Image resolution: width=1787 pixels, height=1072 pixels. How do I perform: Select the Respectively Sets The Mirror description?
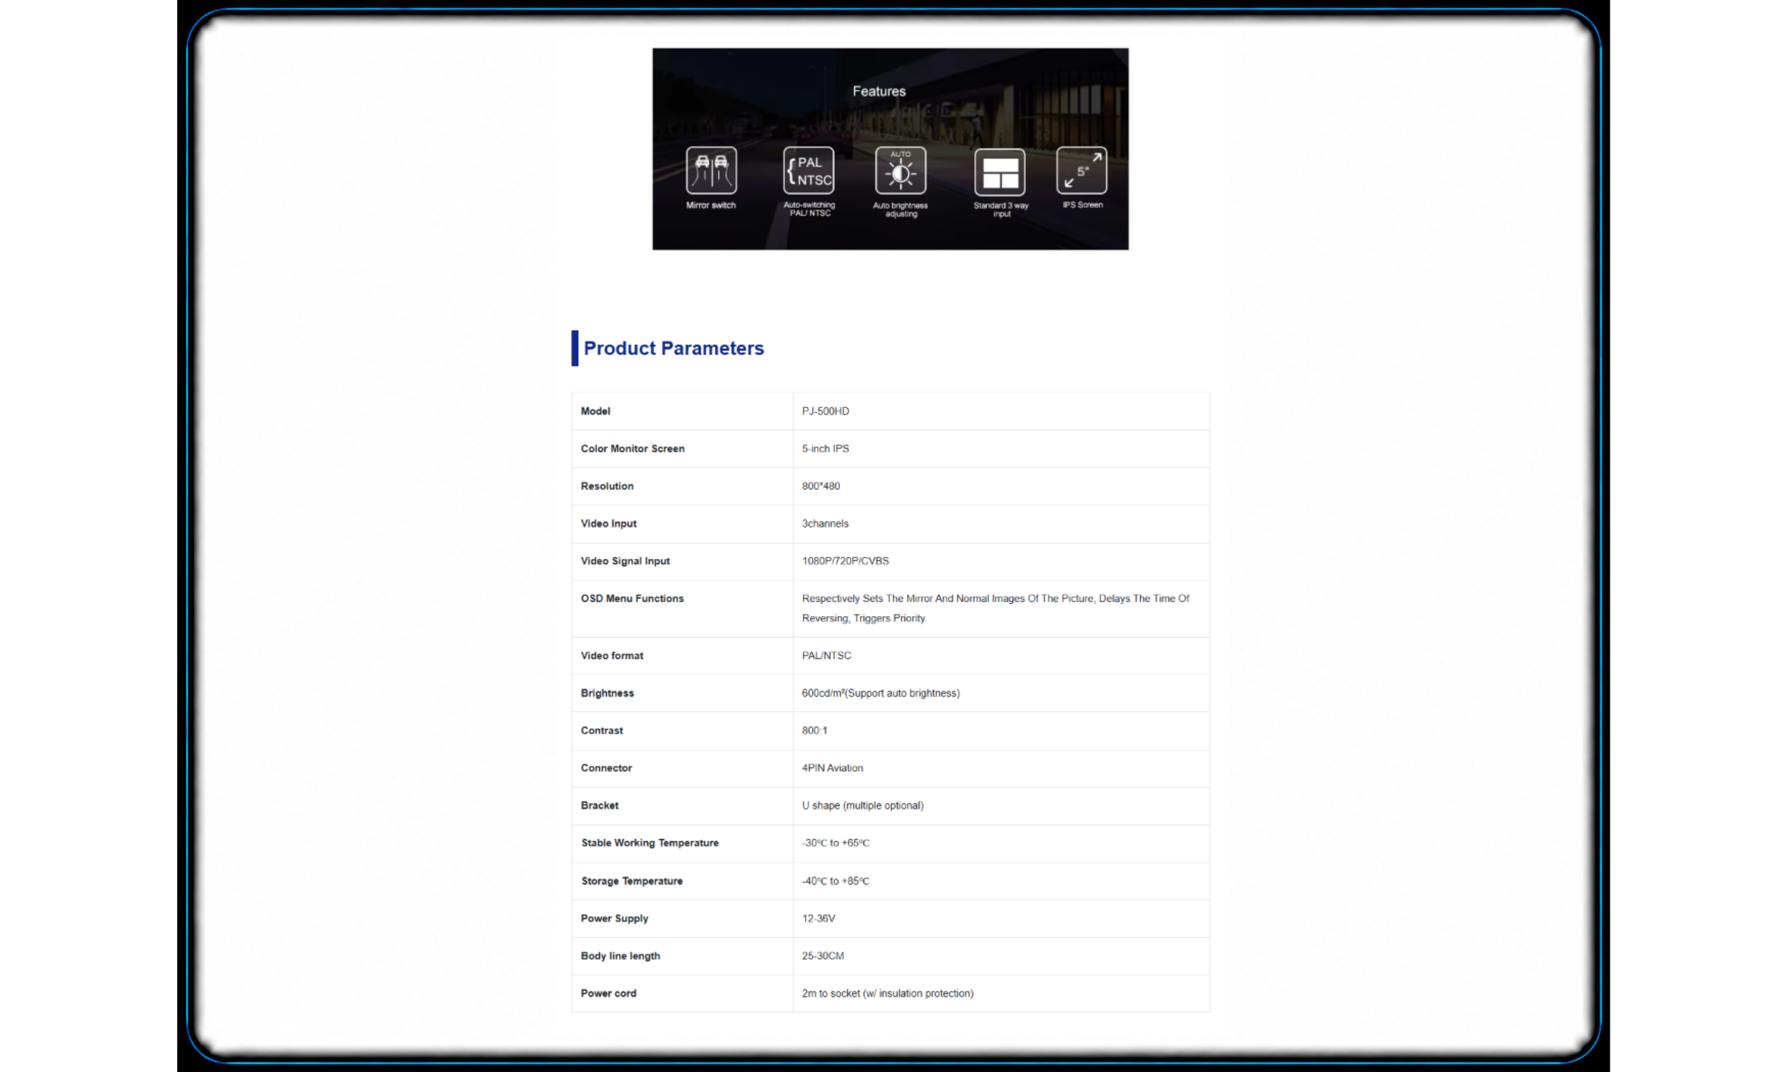click(995, 608)
